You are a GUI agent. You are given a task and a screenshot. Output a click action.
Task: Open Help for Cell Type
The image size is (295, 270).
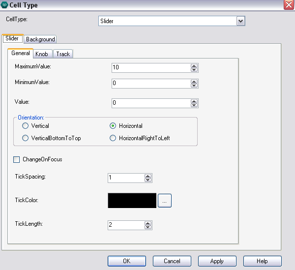(x=263, y=261)
